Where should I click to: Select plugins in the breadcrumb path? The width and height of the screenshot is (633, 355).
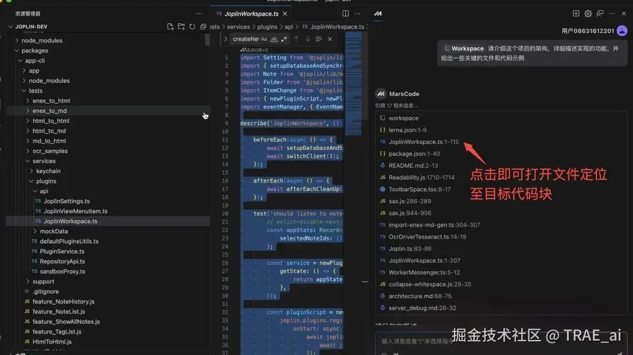point(267,27)
